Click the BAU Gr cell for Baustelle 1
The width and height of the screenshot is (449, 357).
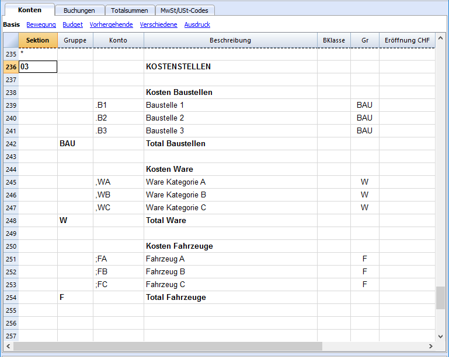[x=365, y=105]
